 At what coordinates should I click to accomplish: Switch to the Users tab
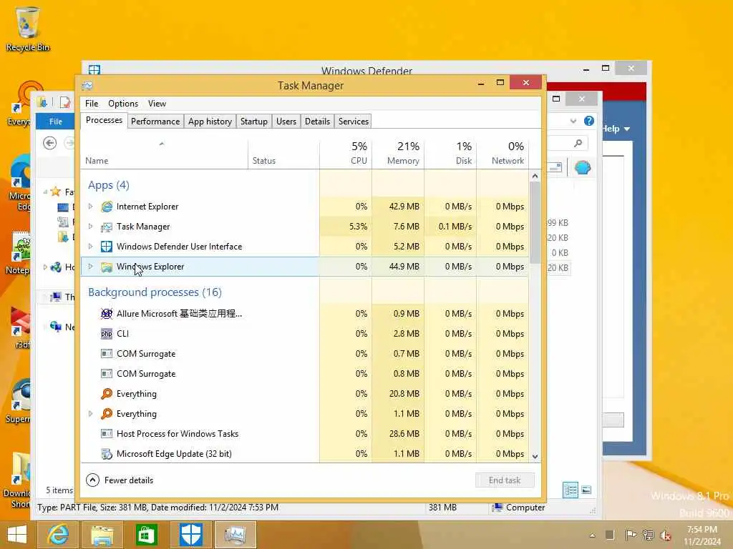pyautogui.click(x=286, y=122)
